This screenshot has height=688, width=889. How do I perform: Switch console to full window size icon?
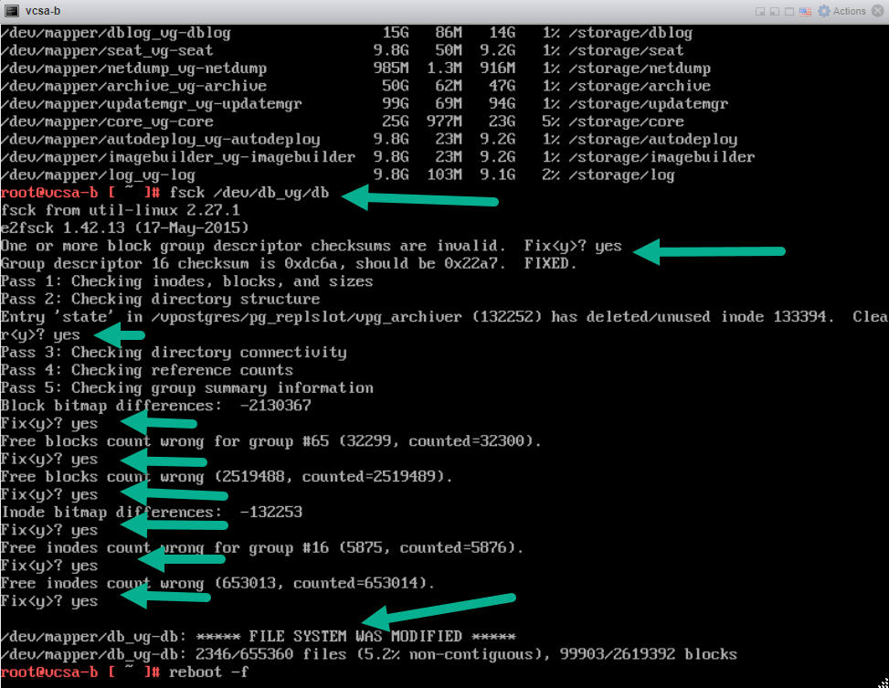(x=790, y=12)
